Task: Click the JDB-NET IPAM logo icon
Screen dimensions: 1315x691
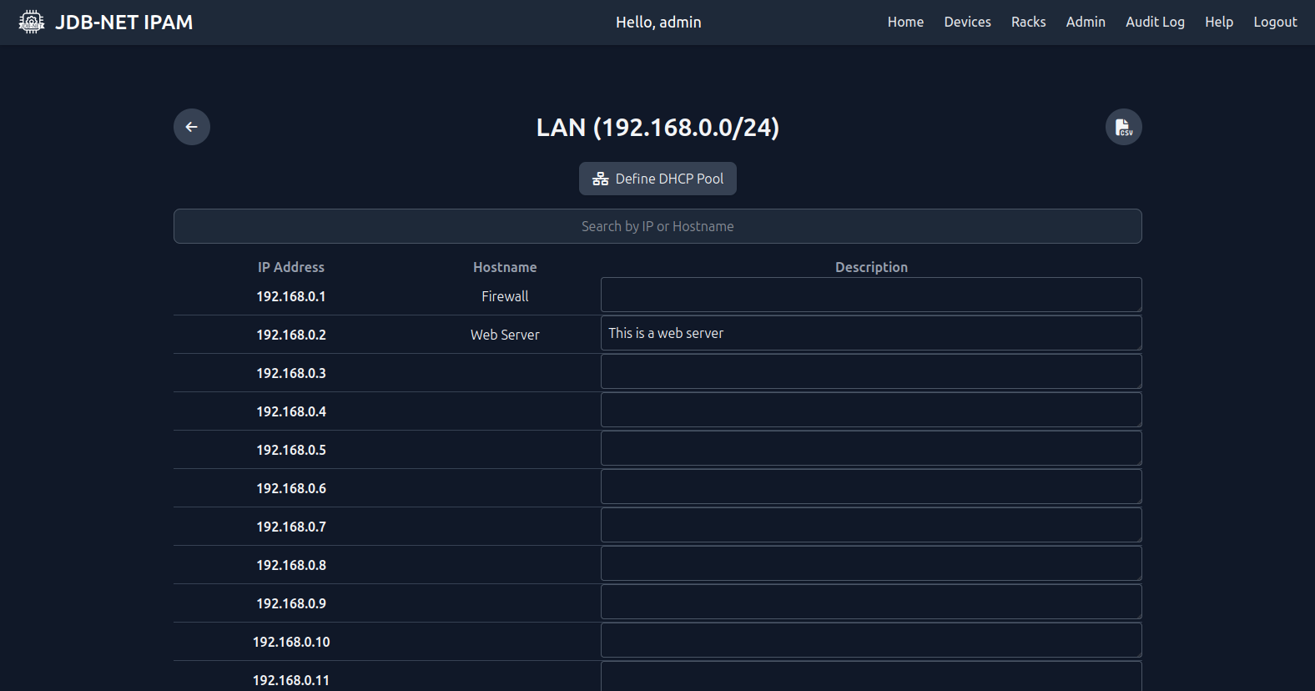Action: point(32,22)
